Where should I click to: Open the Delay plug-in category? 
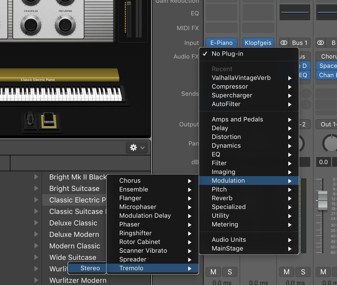pyautogui.click(x=249, y=128)
